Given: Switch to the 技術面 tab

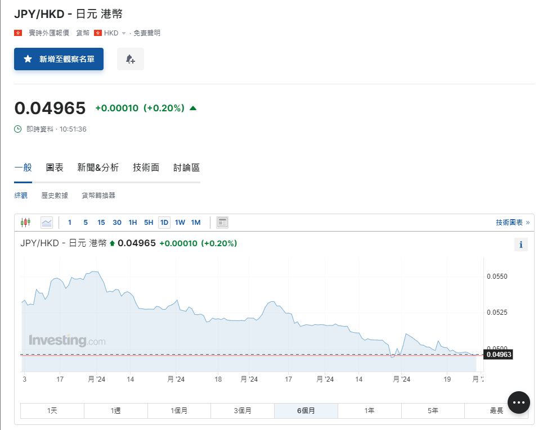Looking at the screenshot, I should tap(146, 168).
